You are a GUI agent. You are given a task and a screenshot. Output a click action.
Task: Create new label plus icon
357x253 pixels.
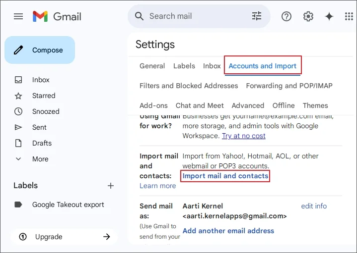click(x=111, y=186)
